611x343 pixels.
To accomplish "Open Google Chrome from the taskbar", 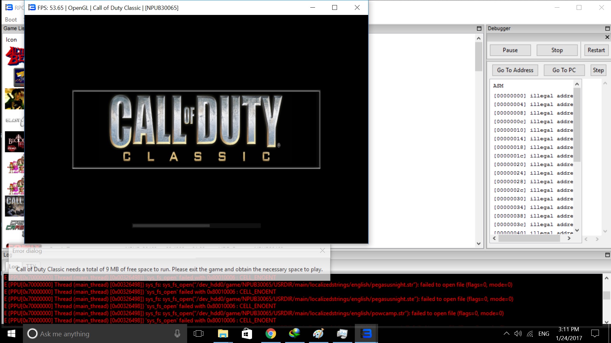I will pyautogui.click(x=270, y=334).
